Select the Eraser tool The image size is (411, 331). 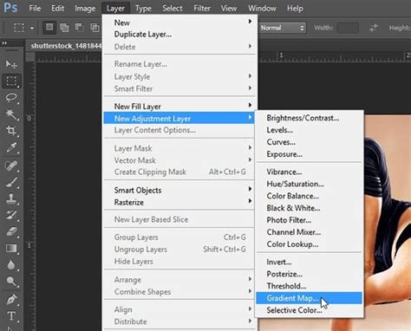pos(11,231)
